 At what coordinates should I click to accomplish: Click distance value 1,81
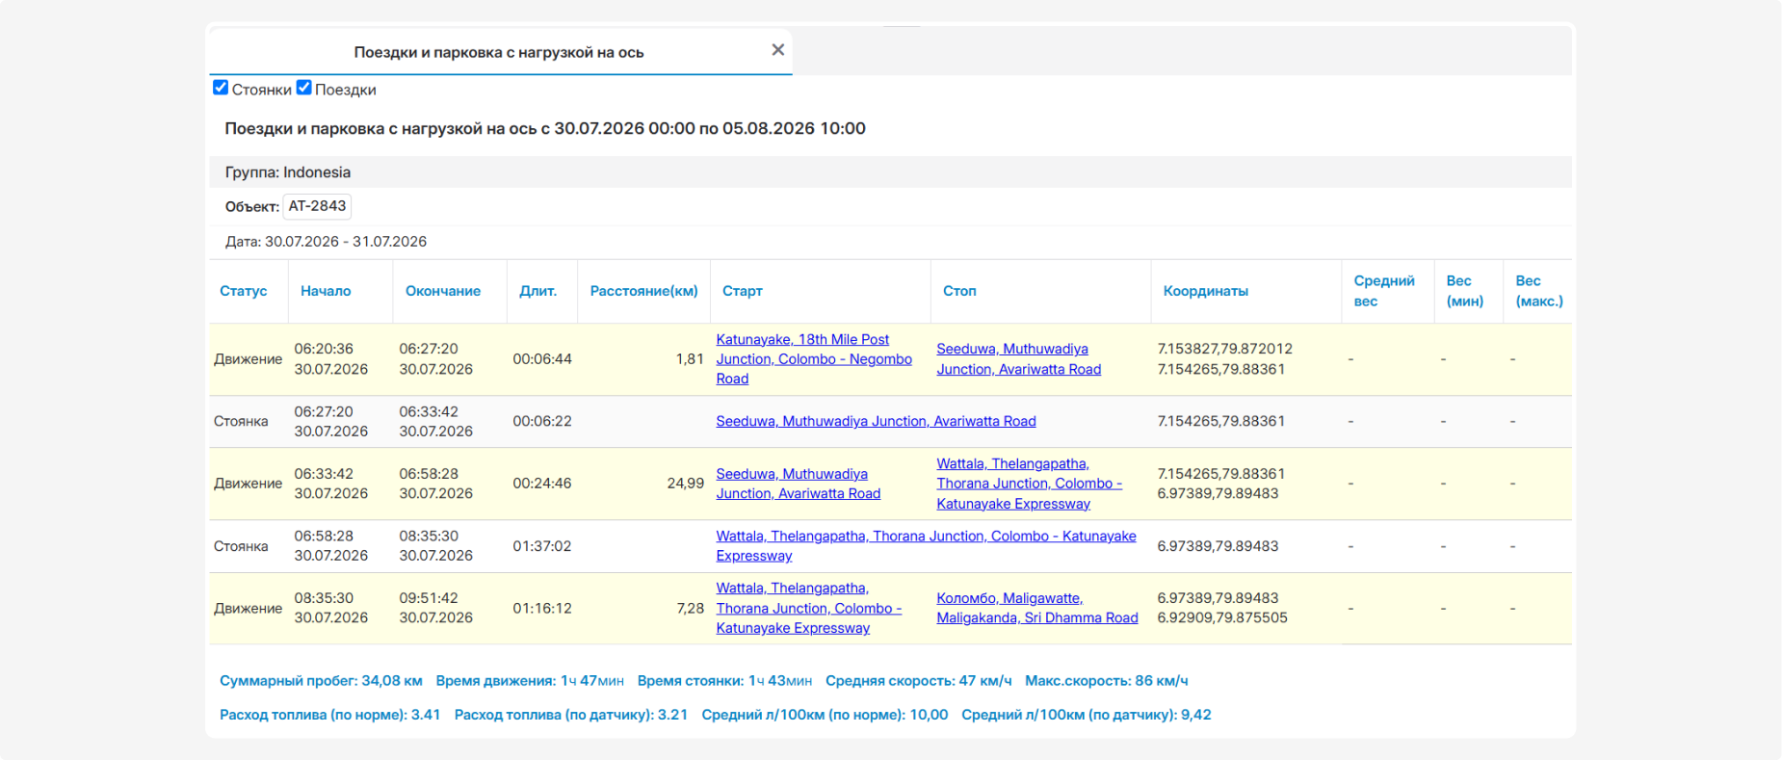pos(690,359)
